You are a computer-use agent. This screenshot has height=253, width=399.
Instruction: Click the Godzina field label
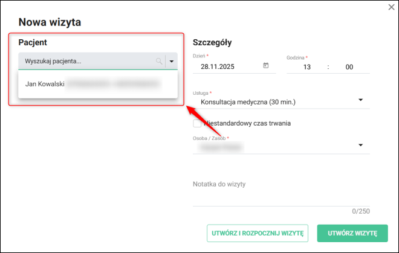(x=296, y=57)
